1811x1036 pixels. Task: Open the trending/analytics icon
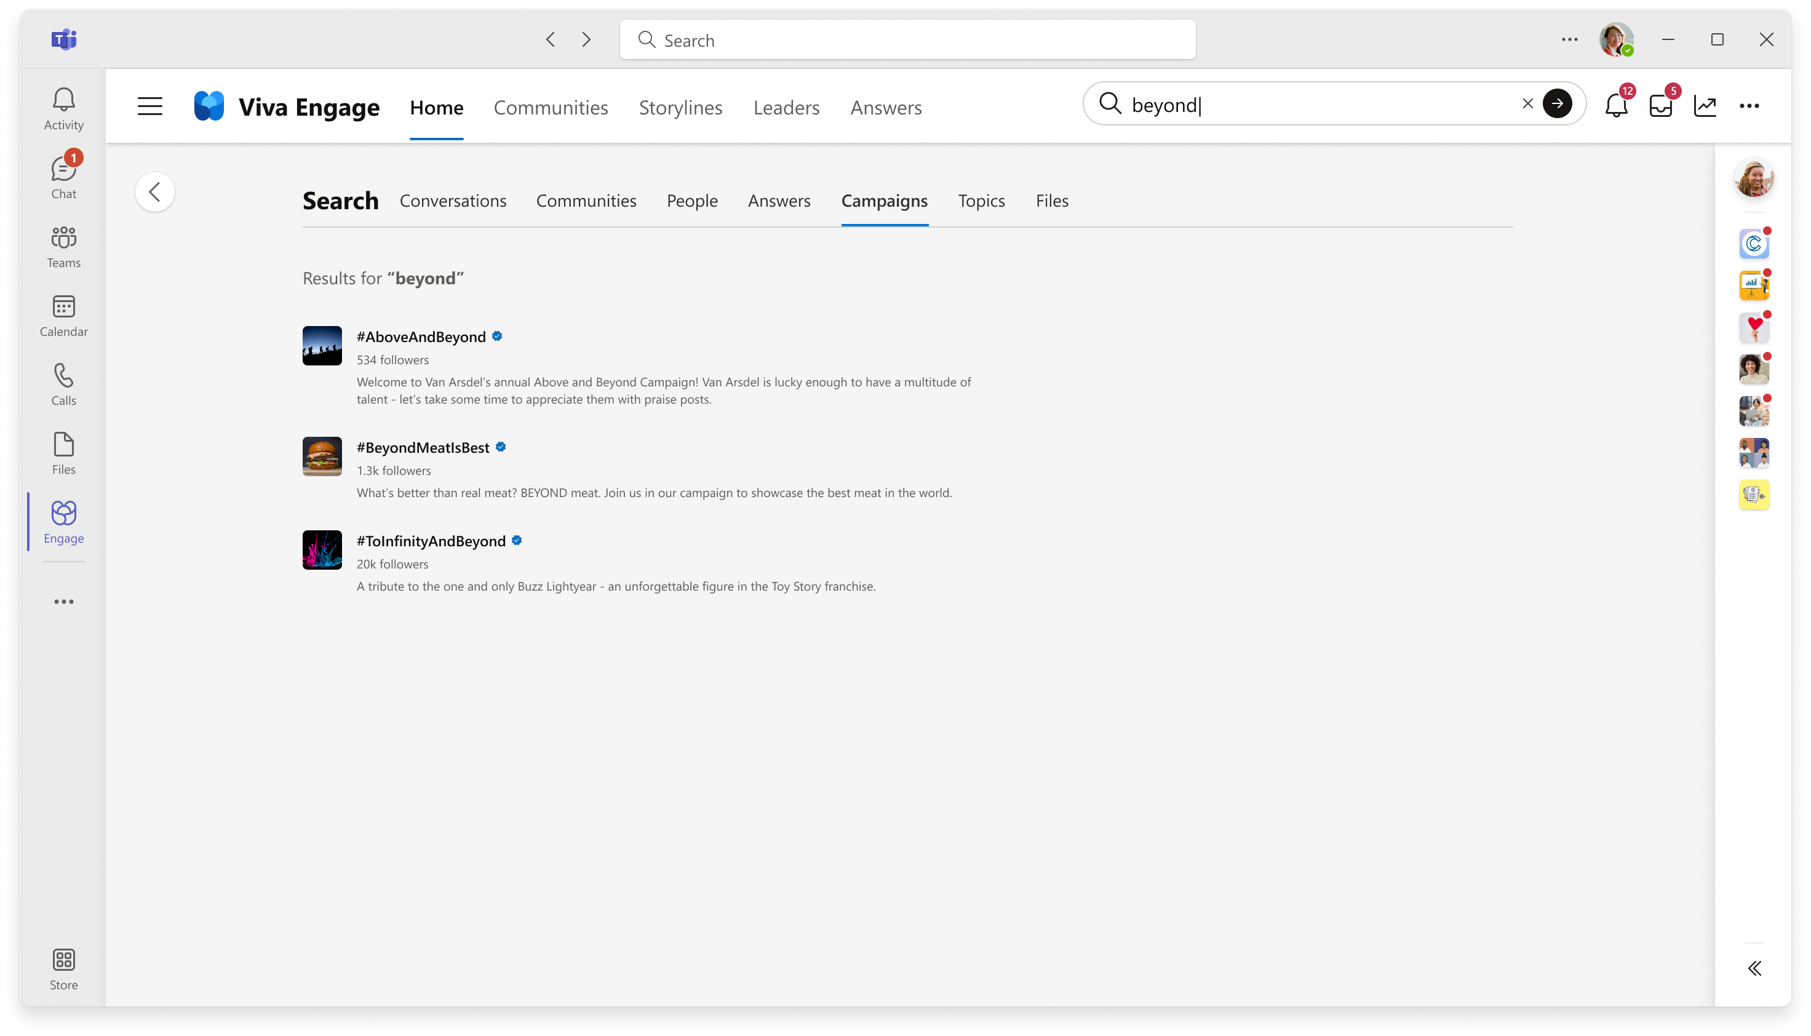1704,105
